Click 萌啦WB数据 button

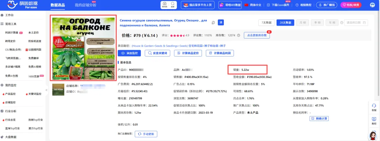point(230,5)
